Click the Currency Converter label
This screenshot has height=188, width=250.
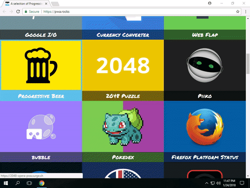122,35
